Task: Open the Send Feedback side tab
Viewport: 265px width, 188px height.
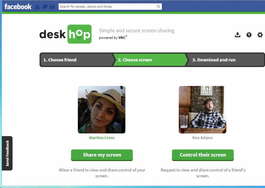Action: (7, 153)
